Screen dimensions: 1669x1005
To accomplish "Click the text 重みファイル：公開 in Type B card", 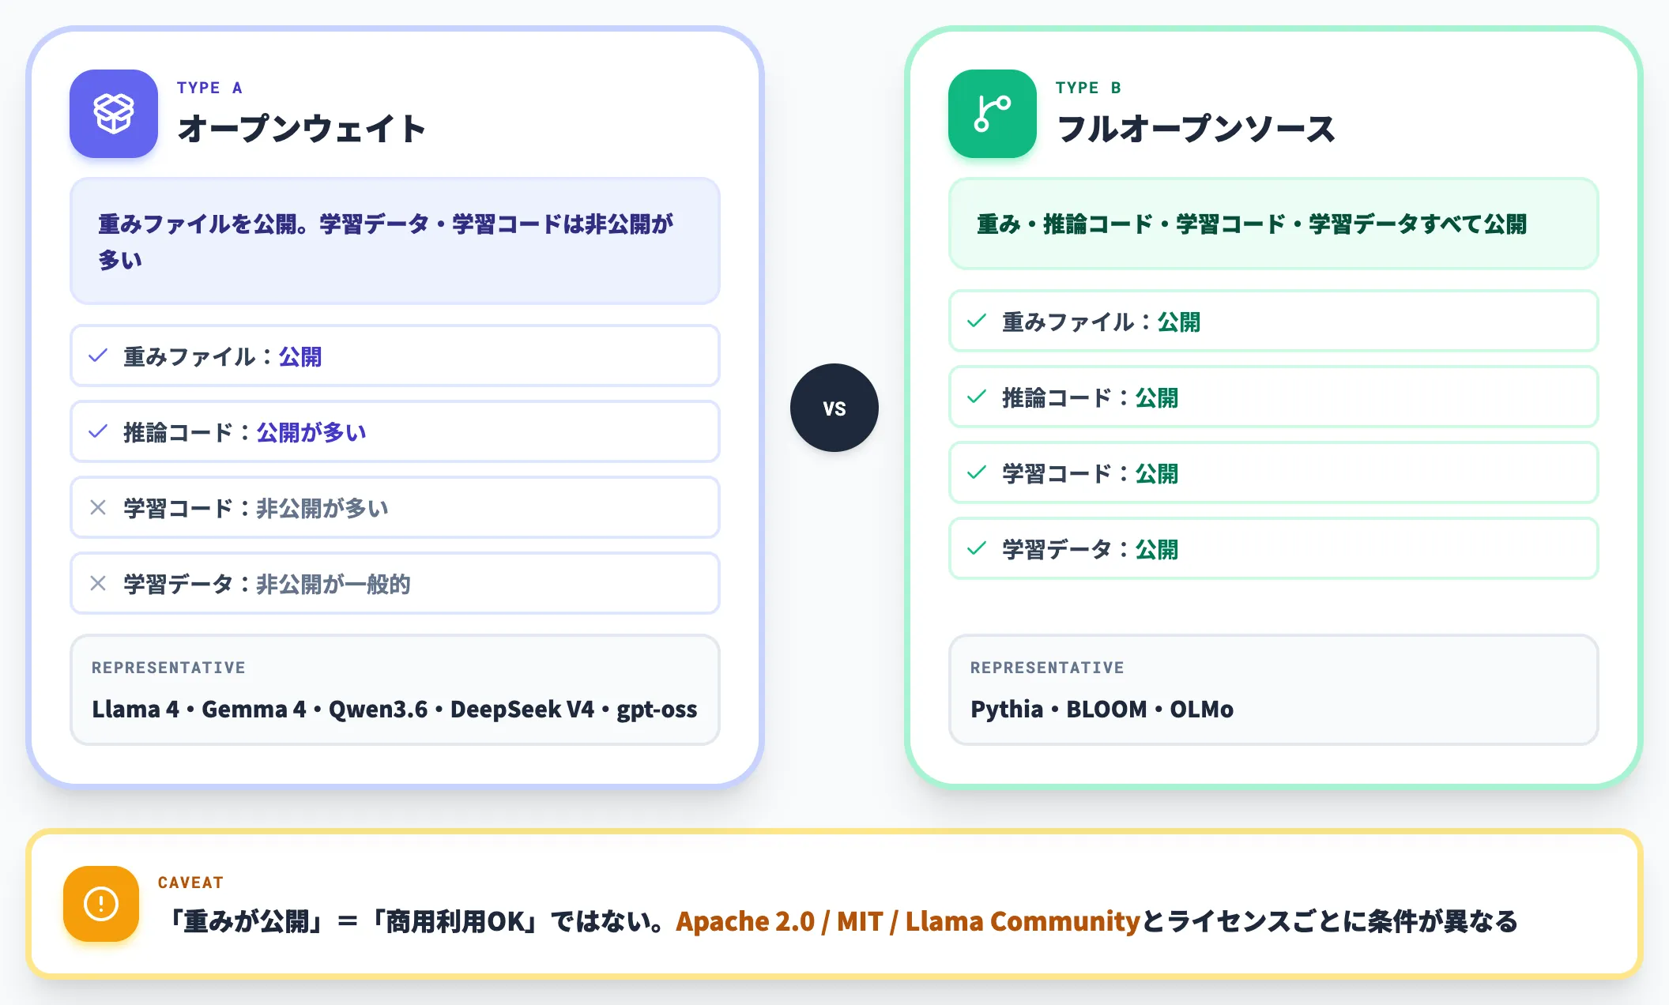I will click(x=1102, y=322).
